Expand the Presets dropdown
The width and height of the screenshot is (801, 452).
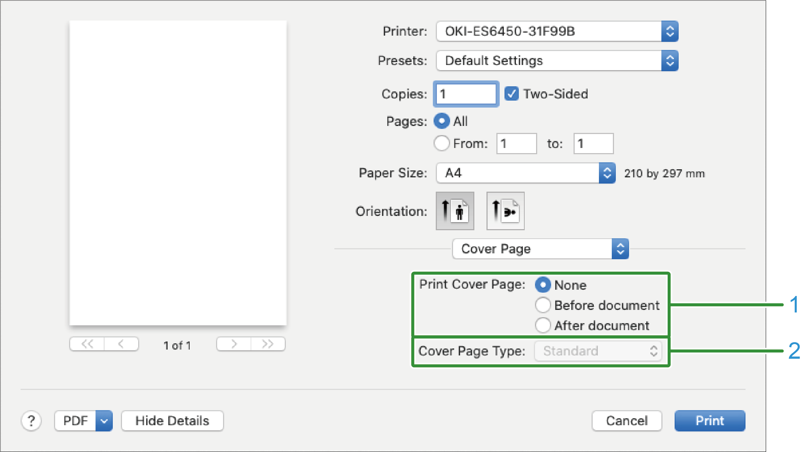pyautogui.click(x=557, y=61)
